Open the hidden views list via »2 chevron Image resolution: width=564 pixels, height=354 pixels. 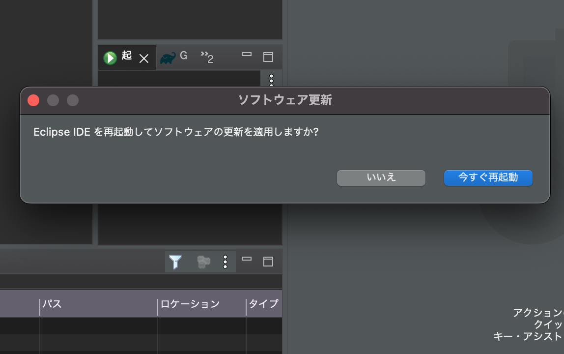click(207, 57)
